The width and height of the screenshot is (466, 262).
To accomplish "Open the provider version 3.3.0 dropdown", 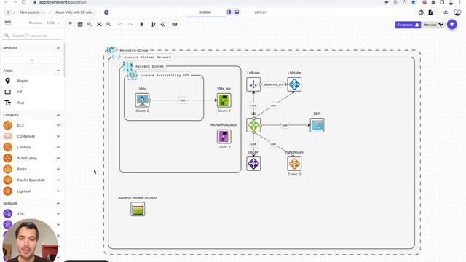I will (x=53, y=23).
